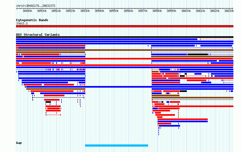Image resolution: width=241 pixels, height=152 pixels.
Task: Click the top black full-width DGV variant bar
Action: [x=125, y=37]
